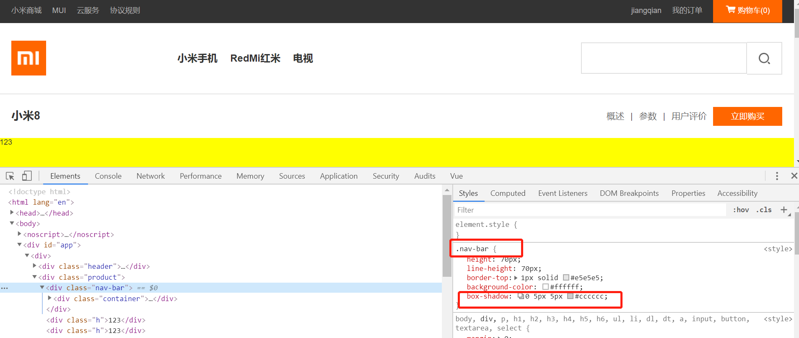Switch to the Computed pane

pyautogui.click(x=508, y=193)
